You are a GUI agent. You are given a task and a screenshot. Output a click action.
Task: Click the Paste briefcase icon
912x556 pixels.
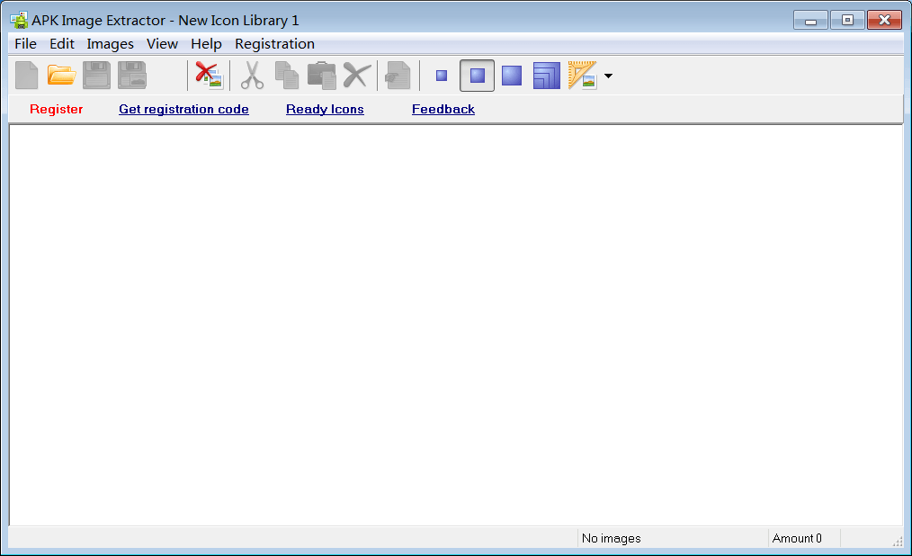pyautogui.click(x=321, y=76)
